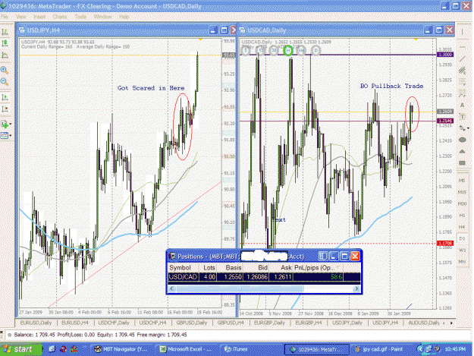This screenshot has width=474, height=356.
Task: Expand the indicators button dropdown arrow
Action: 11,124
